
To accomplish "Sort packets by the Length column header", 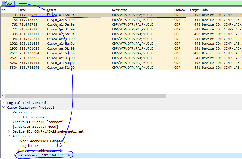I will 195,10.
